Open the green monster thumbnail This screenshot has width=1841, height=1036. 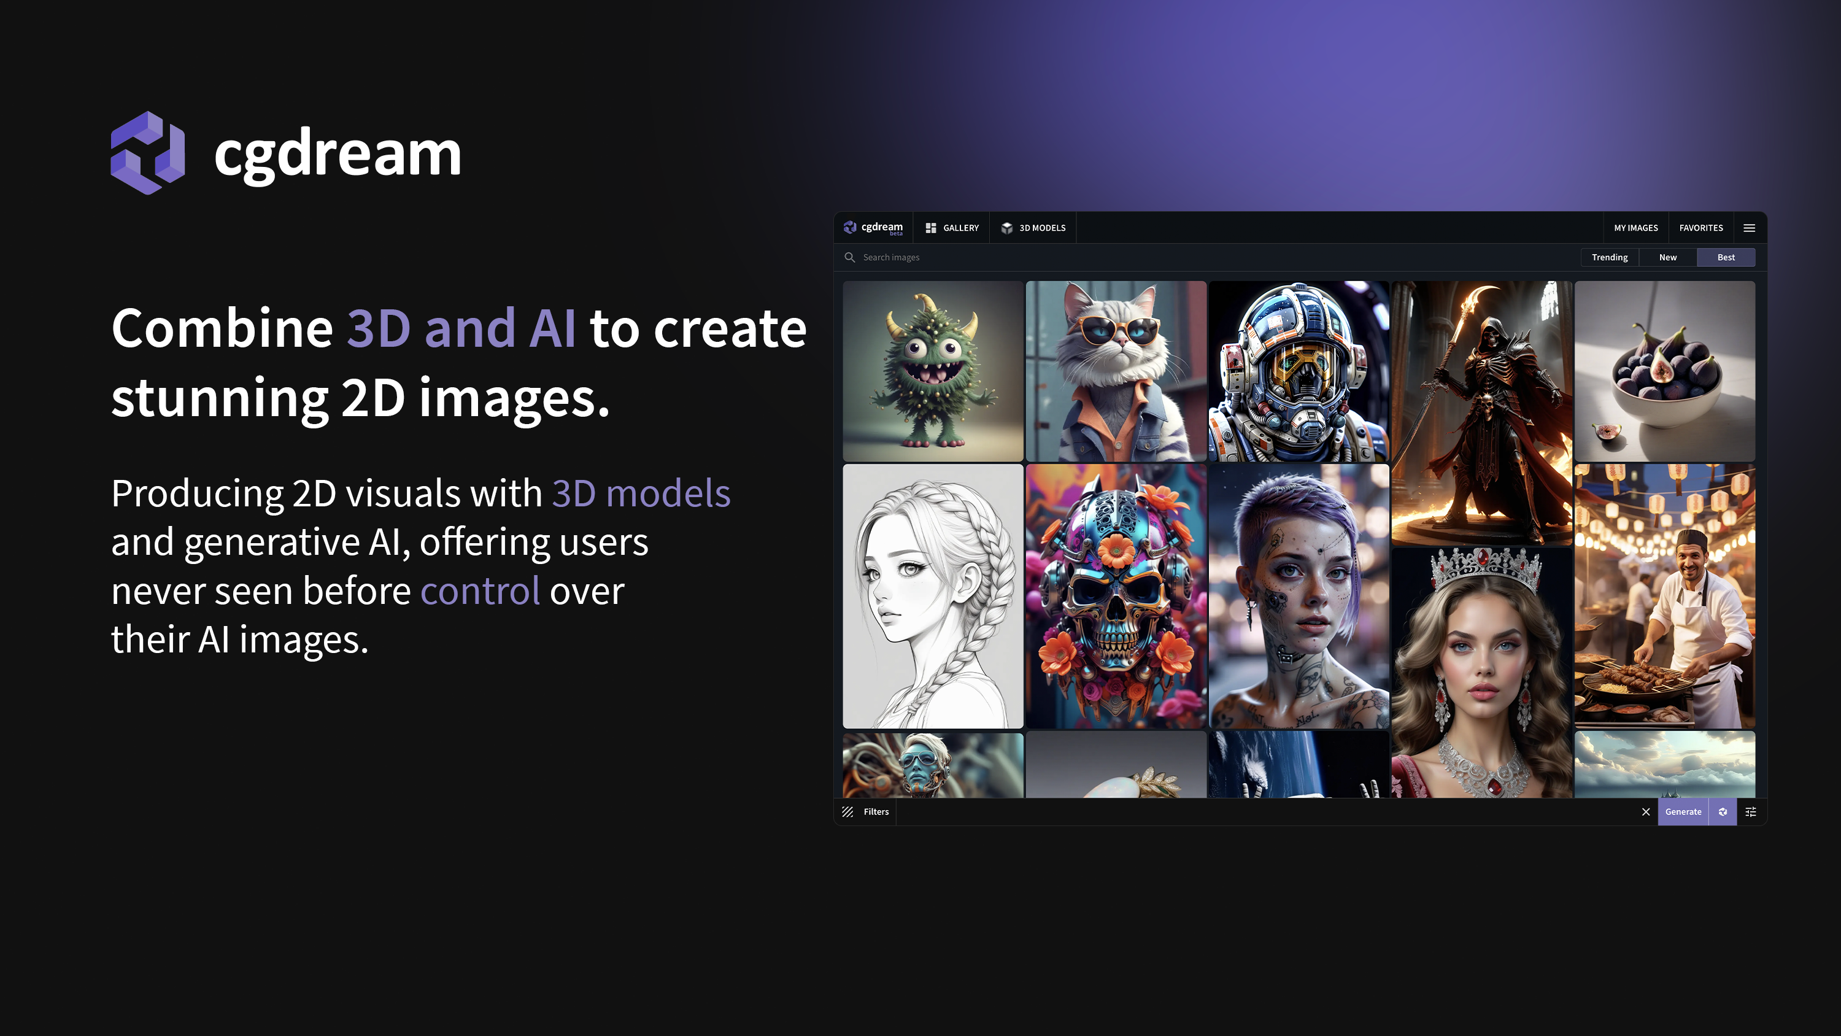pyautogui.click(x=933, y=370)
